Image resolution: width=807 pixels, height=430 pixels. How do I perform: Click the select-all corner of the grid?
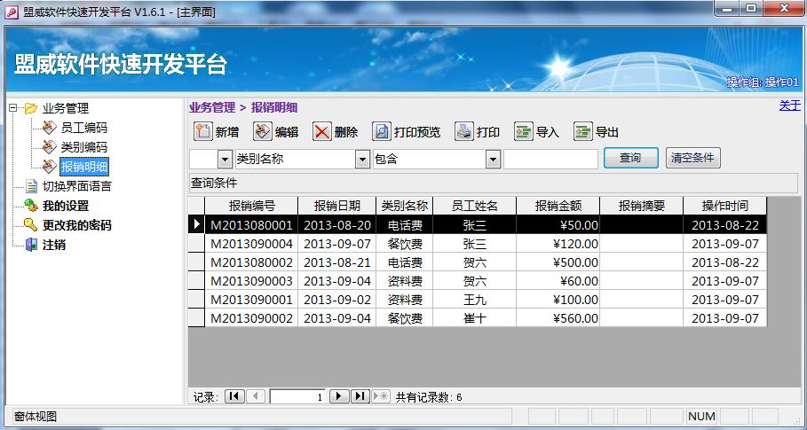[196, 206]
